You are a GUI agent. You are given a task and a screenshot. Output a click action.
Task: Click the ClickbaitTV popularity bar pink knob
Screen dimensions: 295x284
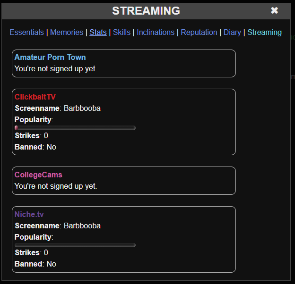17,128
